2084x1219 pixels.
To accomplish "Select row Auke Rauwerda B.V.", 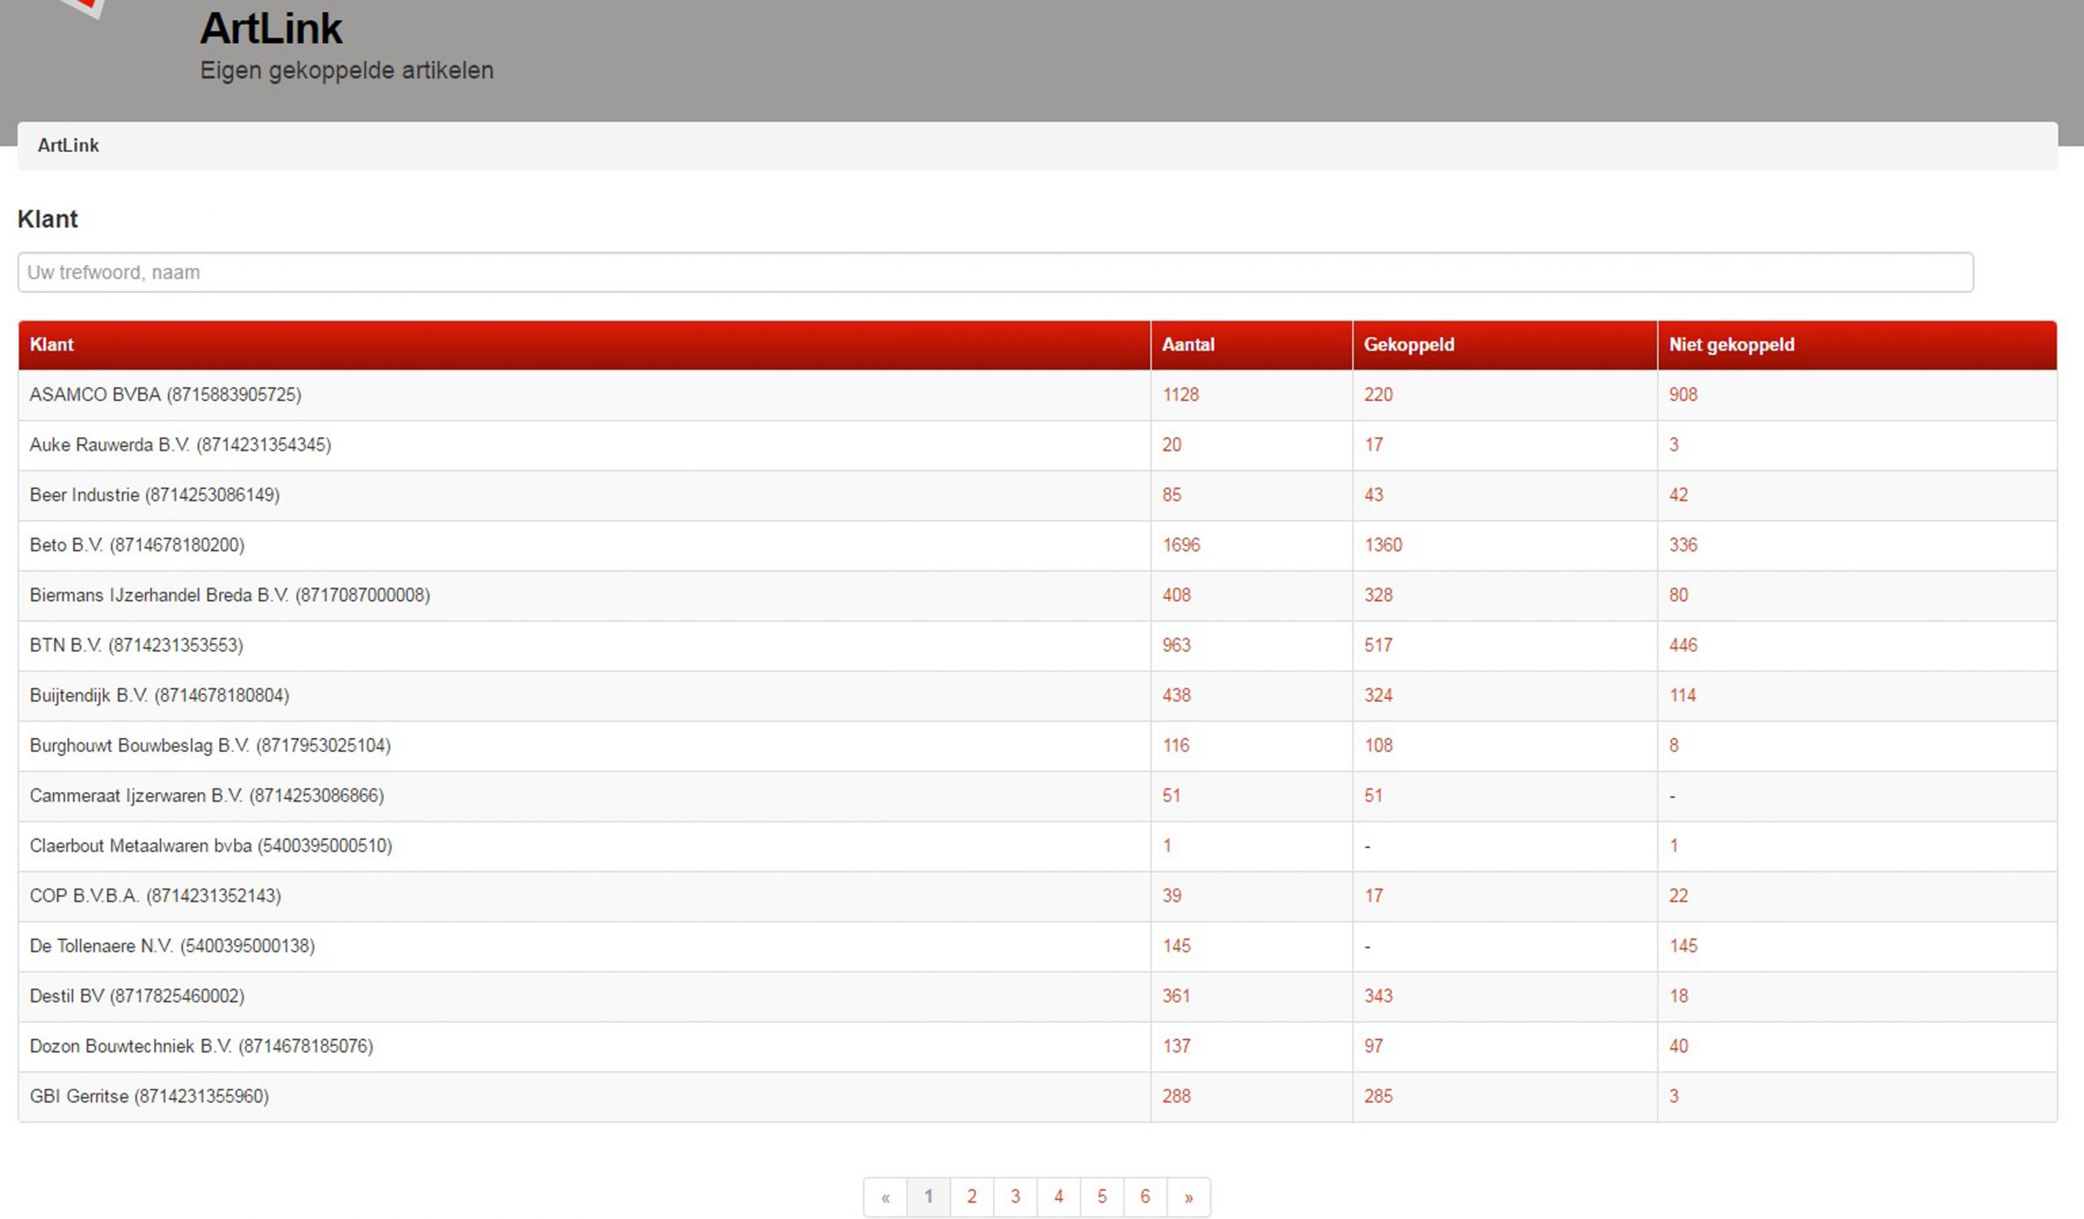I will 1037,445.
